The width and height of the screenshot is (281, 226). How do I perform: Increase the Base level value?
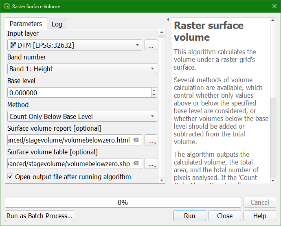click(x=154, y=90)
